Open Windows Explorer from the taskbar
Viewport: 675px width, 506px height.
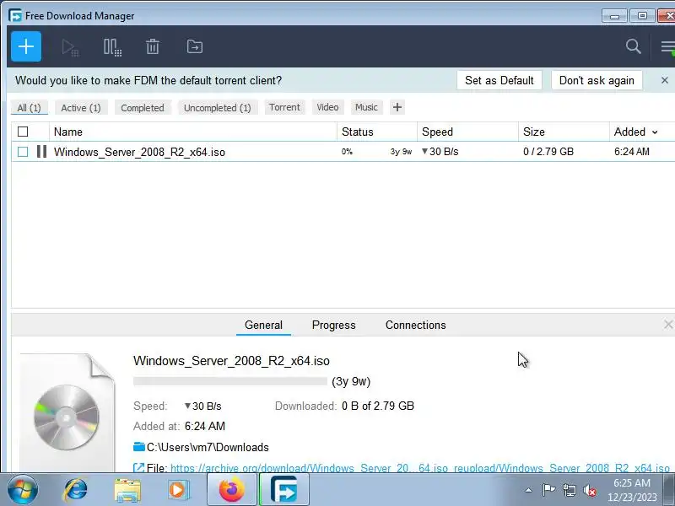pos(127,490)
